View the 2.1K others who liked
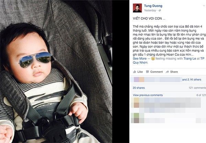Image resolution: width=206 pixels, height=143 pixels. click(192, 80)
